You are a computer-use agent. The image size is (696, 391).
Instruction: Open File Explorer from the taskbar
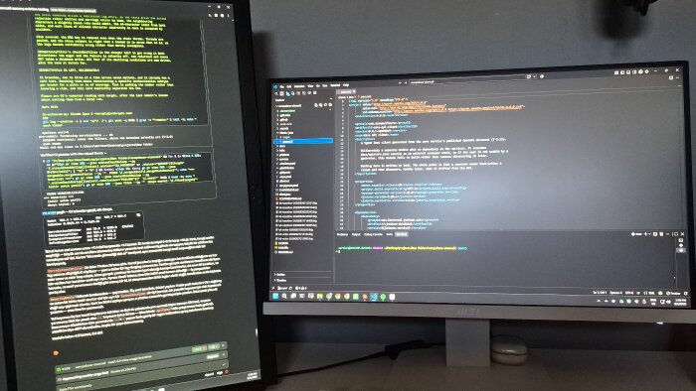pos(319,297)
